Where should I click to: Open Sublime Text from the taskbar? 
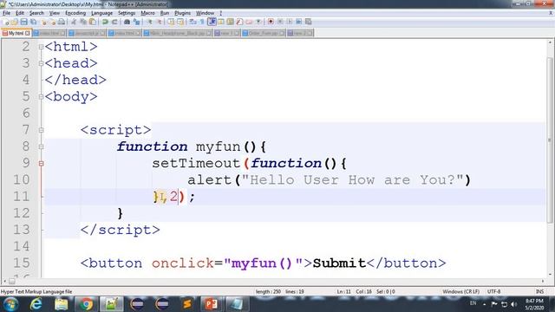tap(187, 304)
